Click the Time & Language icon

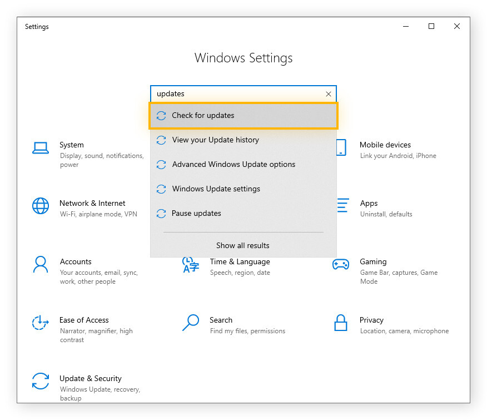pos(190,265)
